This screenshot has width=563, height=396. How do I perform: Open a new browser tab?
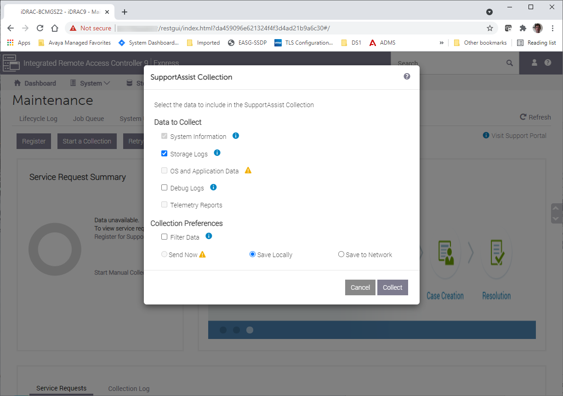(x=124, y=12)
